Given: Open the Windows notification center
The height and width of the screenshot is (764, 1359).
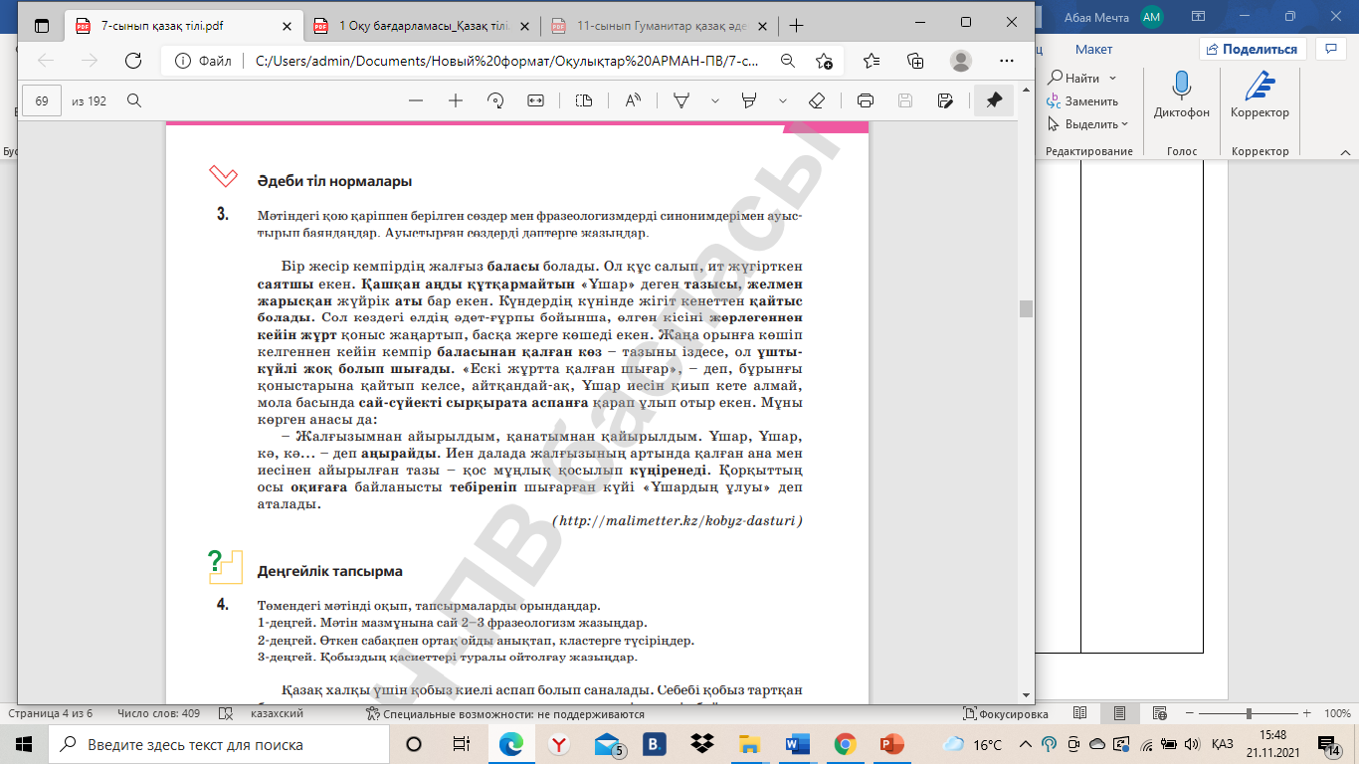Looking at the screenshot, I should (1330, 744).
